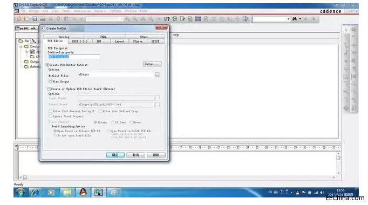The width and height of the screenshot is (368, 205).
Task: Click the Print icon in toolbar
Action: pos(43,19)
